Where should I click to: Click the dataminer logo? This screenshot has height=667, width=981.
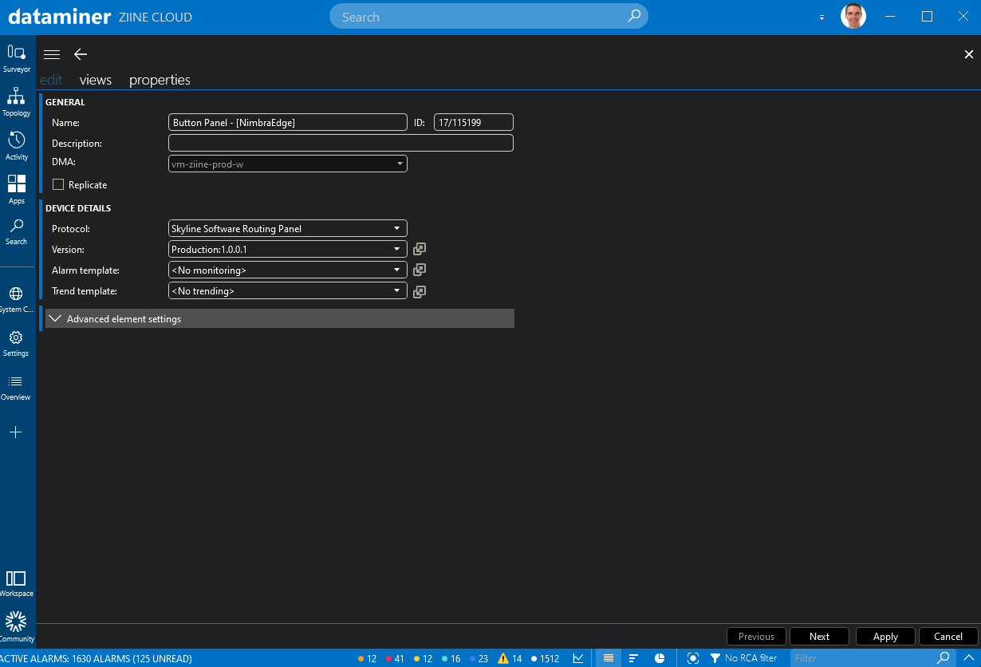click(59, 16)
